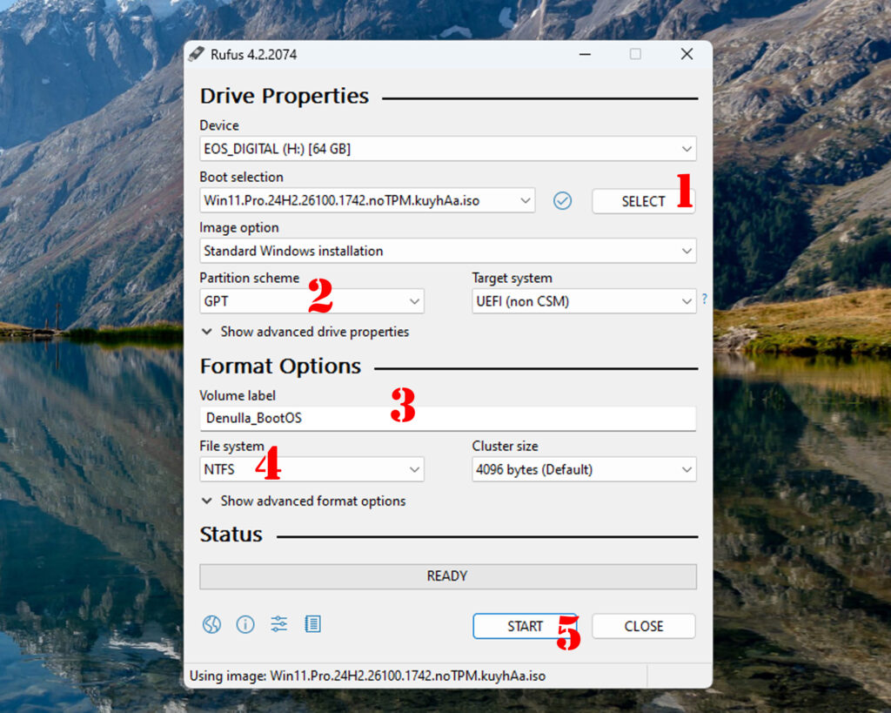Open the Device dropdown
The image size is (891, 713).
447,149
